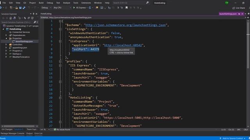Click the bookmark toolbar icon

pos(127,8)
